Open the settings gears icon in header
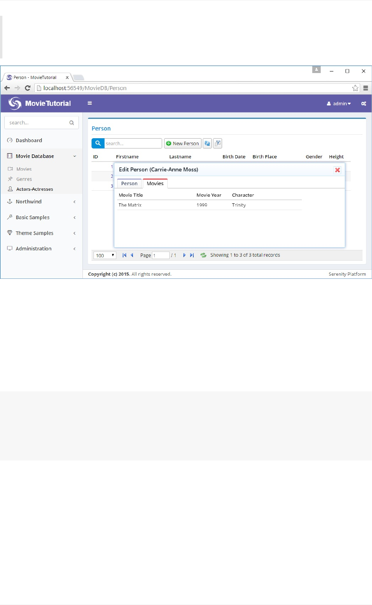The height and width of the screenshot is (605, 372). point(364,103)
